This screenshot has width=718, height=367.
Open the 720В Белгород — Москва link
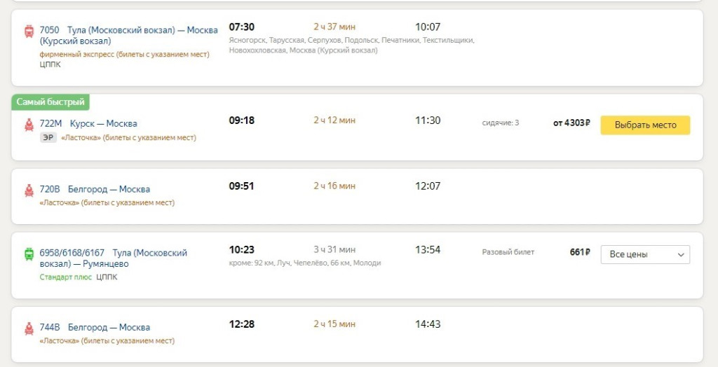click(x=95, y=189)
